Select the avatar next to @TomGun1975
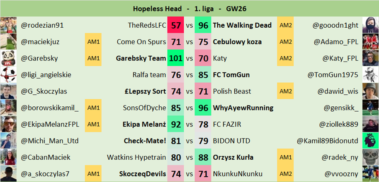The image size is (379, 182). click(370, 75)
